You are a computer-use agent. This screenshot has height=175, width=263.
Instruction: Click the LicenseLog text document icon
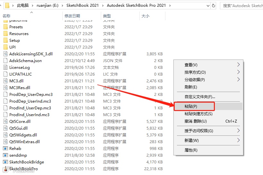tap(5, 67)
